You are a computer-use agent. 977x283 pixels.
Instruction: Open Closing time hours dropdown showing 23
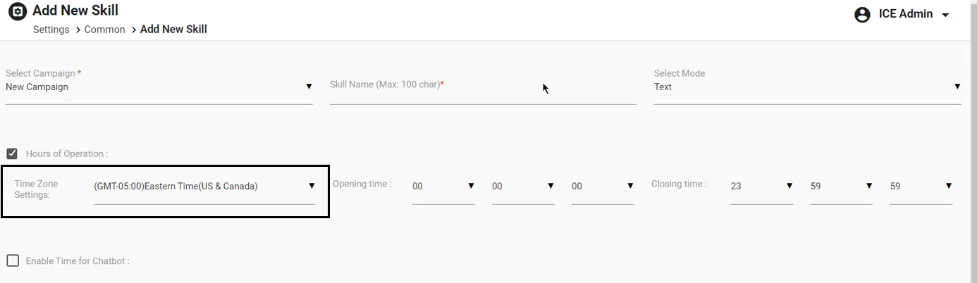pos(762,187)
